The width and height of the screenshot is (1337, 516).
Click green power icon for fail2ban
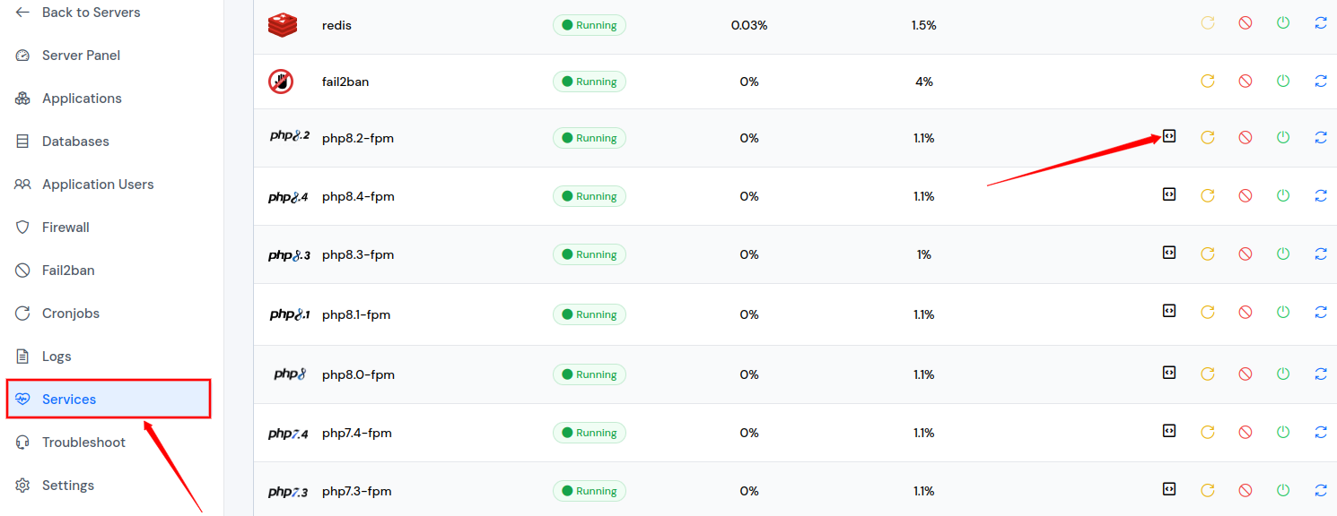tap(1283, 81)
